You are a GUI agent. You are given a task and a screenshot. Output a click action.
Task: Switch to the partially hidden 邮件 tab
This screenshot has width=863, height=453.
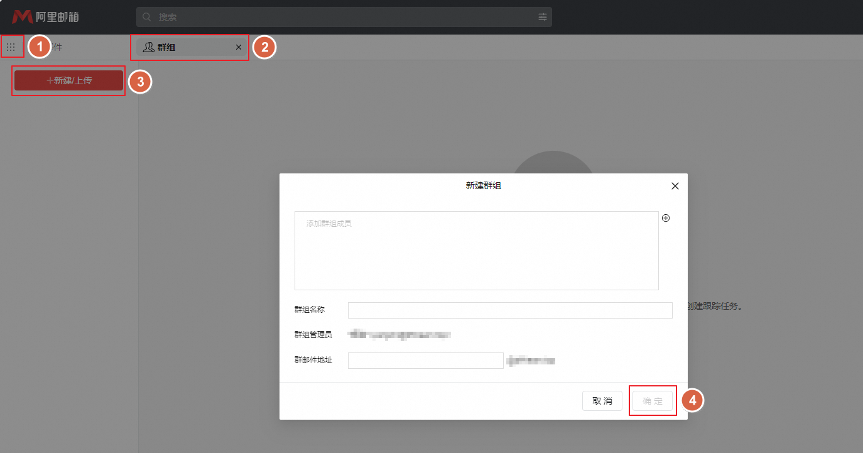coord(57,47)
